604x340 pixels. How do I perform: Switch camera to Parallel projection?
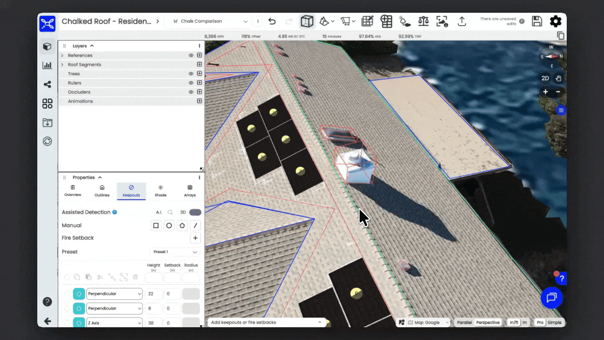point(464,323)
